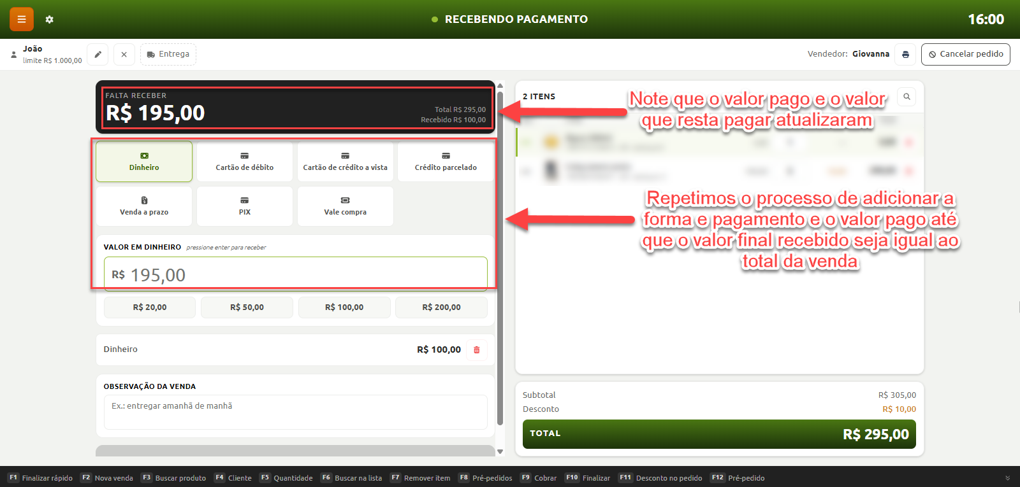This screenshot has width=1020, height=487.
Task: Click F4 Cliente shortcut
Action: coord(233,478)
